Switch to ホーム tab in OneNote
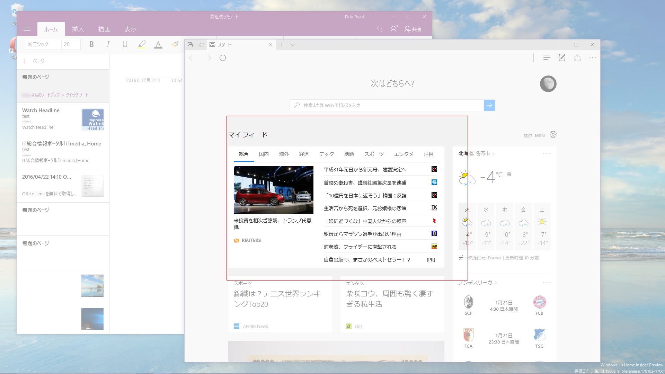The image size is (665, 374). [x=51, y=29]
